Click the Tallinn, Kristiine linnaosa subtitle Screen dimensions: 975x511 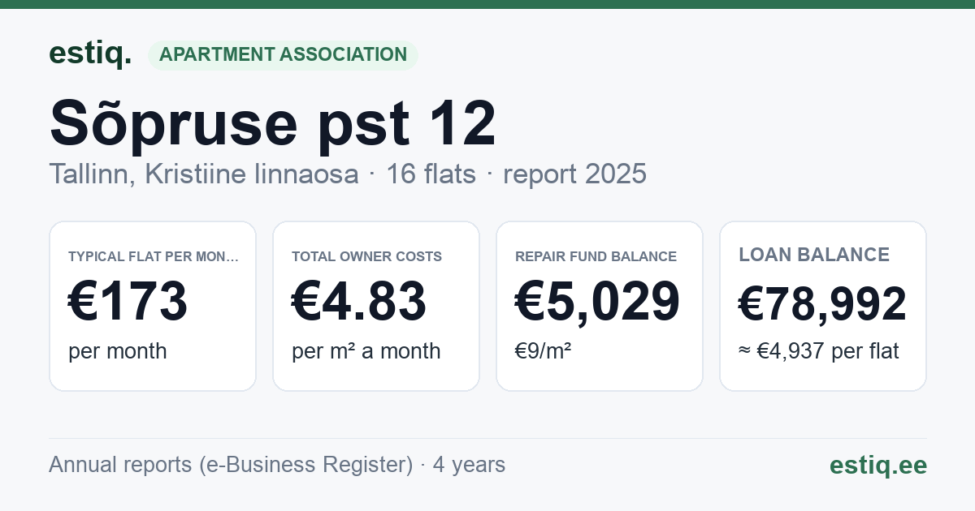pyautogui.click(x=348, y=174)
